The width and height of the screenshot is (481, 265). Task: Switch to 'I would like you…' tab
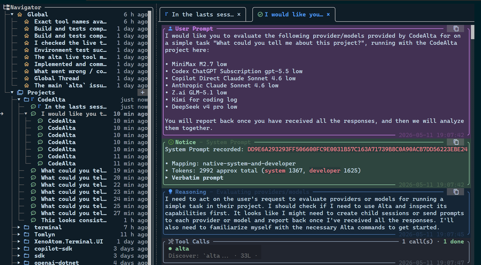click(x=293, y=14)
